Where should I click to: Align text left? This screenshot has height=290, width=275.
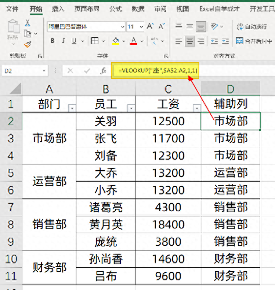pos(179,41)
